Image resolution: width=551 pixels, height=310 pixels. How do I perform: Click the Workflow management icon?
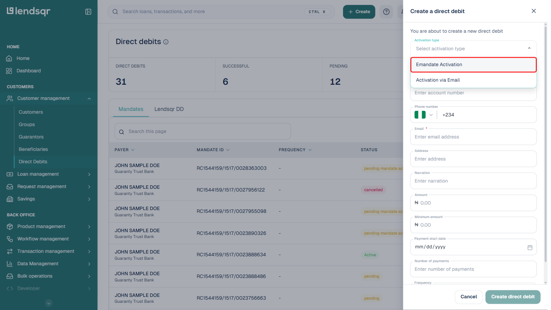(x=10, y=239)
